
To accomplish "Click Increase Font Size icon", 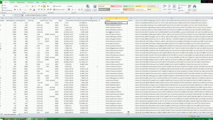I will [x=33, y=6].
